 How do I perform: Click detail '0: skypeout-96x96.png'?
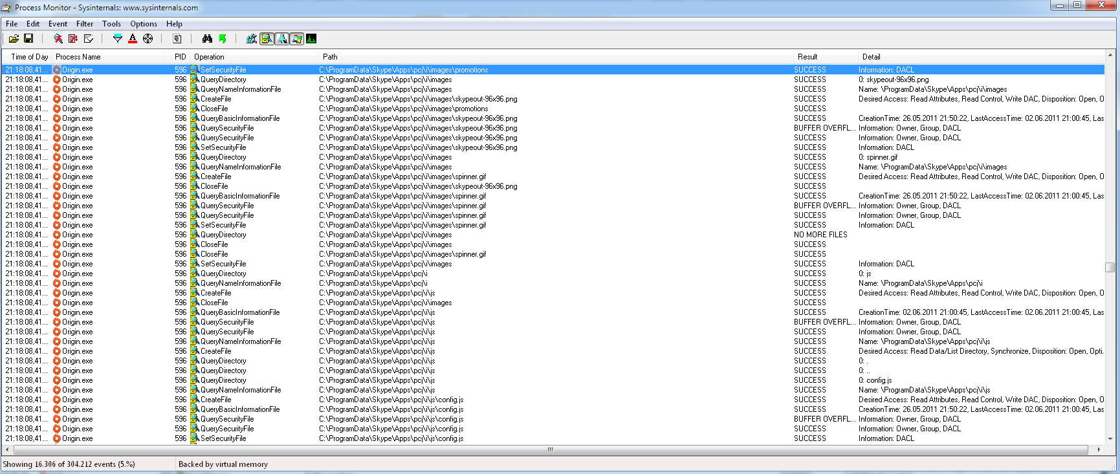click(x=894, y=80)
